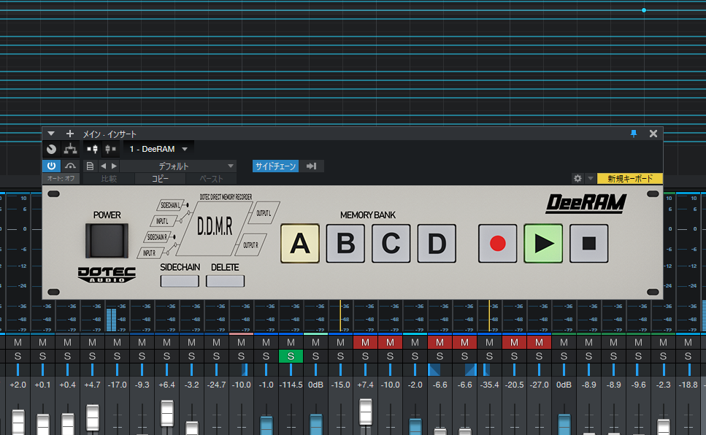This screenshot has width=706, height=435.
Task: Click the dimmed plug-and-square icon before 1 - DeeRAM
Action: pos(110,149)
